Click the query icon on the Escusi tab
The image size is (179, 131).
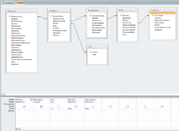16,2
